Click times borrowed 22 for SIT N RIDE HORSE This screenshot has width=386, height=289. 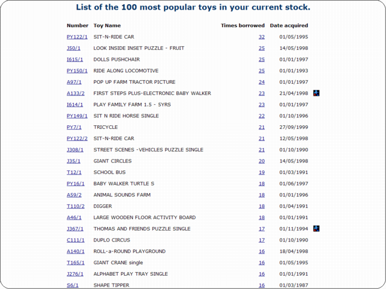coord(262,116)
